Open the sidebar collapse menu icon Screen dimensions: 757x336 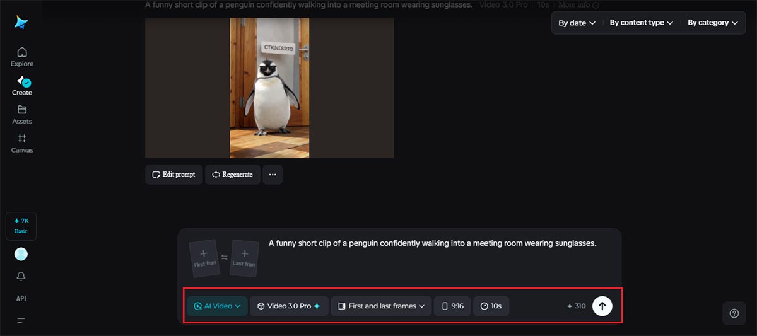(x=21, y=321)
